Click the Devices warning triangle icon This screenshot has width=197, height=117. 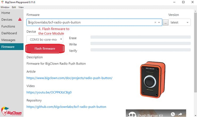(x=20, y=19)
